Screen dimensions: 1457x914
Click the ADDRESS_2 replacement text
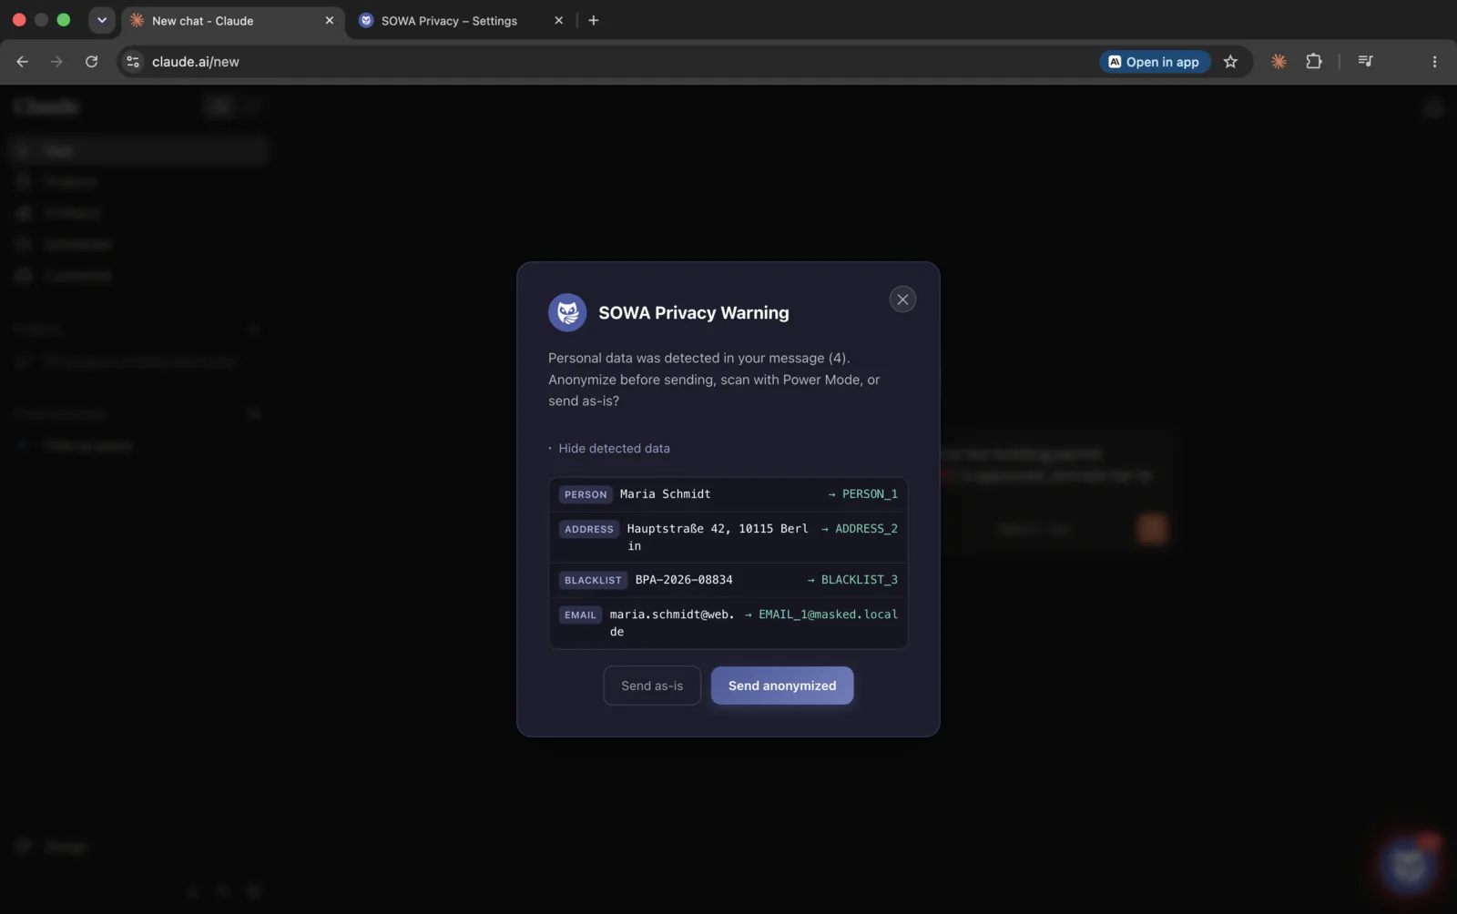click(866, 529)
